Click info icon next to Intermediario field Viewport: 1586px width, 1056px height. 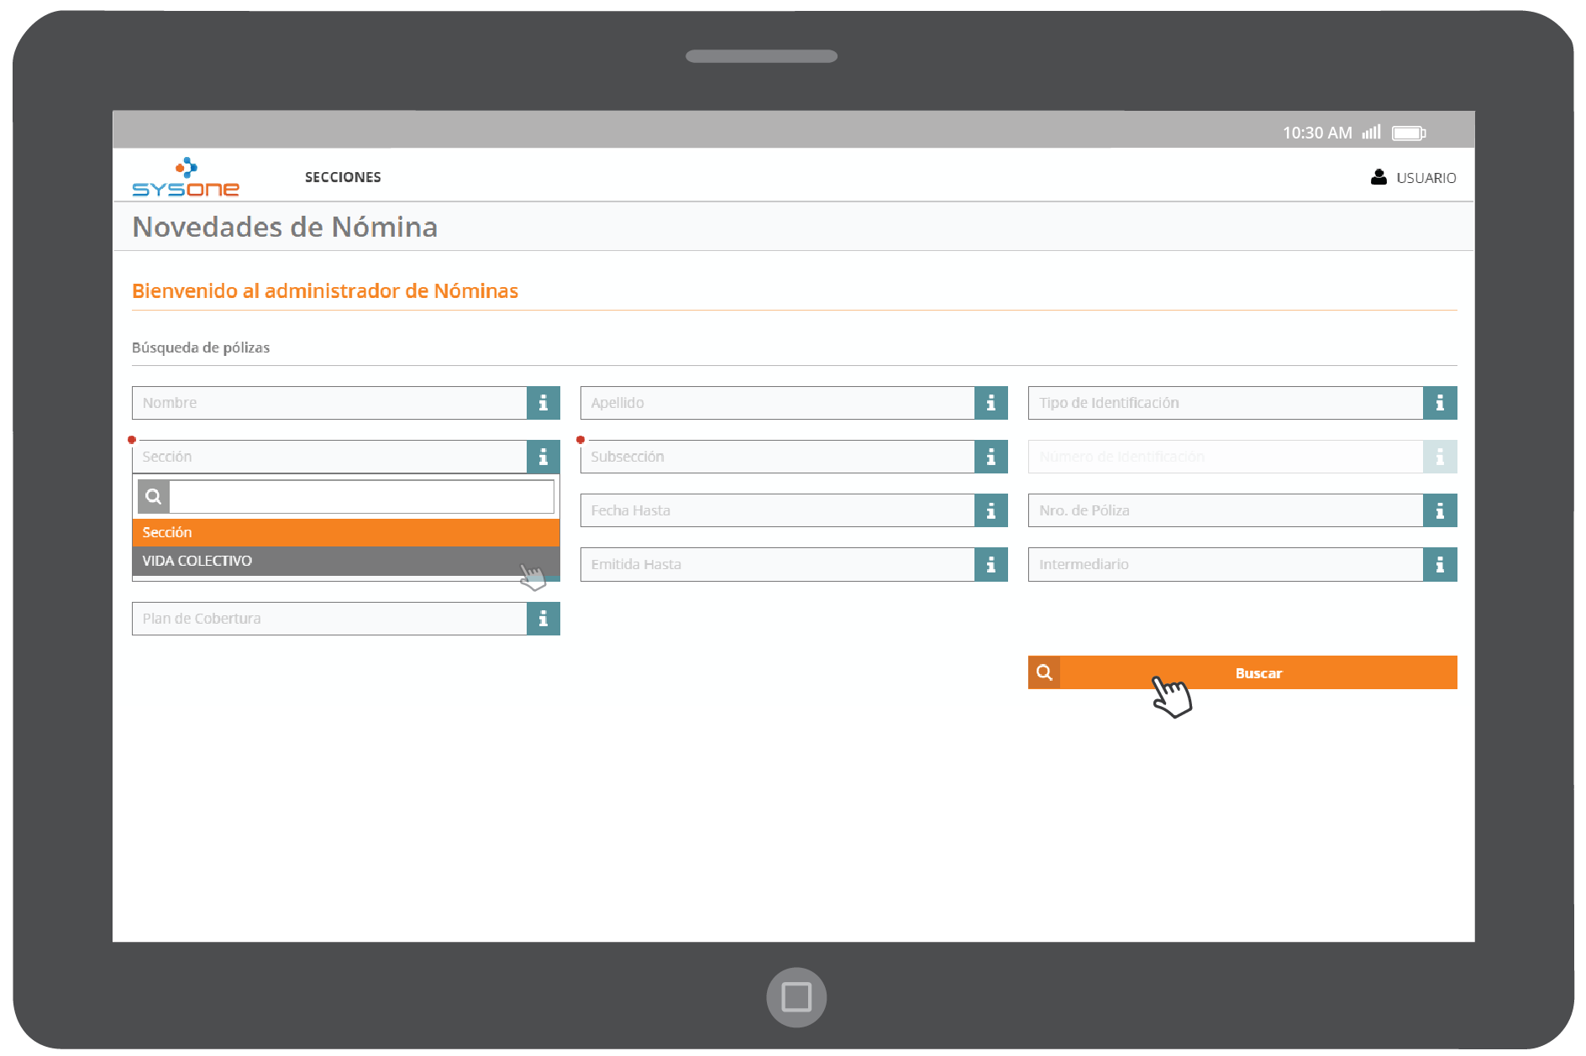(1439, 565)
